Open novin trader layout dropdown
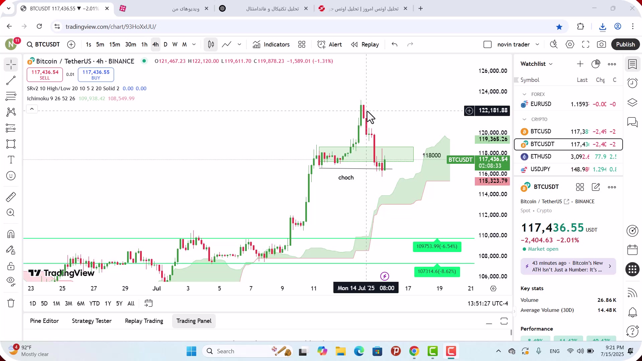Viewport: 642px width, 361px height. (x=518, y=44)
